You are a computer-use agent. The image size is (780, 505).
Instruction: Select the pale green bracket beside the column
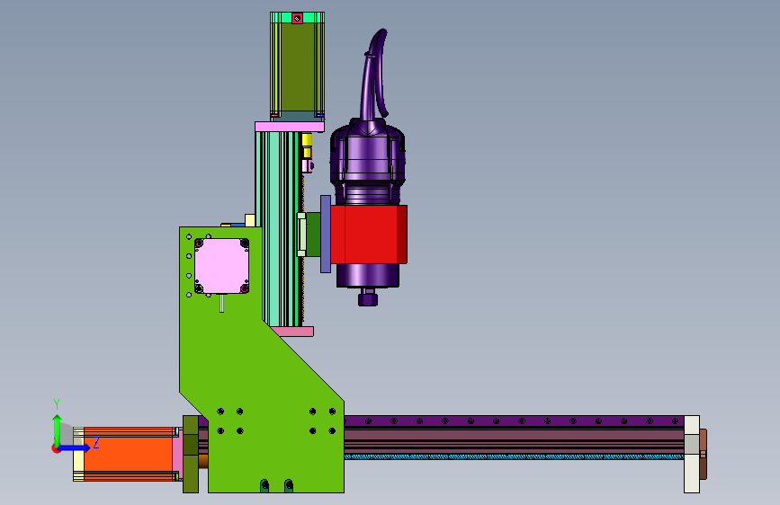point(301,235)
